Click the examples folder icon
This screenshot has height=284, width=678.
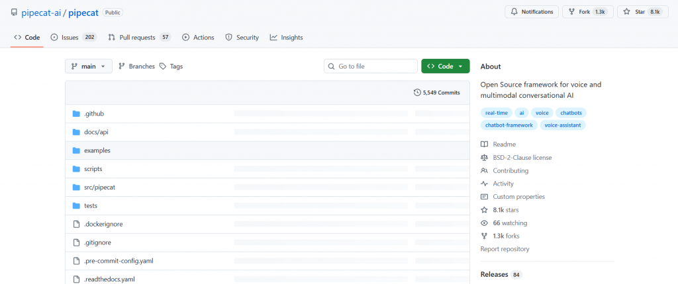(x=77, y=151)
